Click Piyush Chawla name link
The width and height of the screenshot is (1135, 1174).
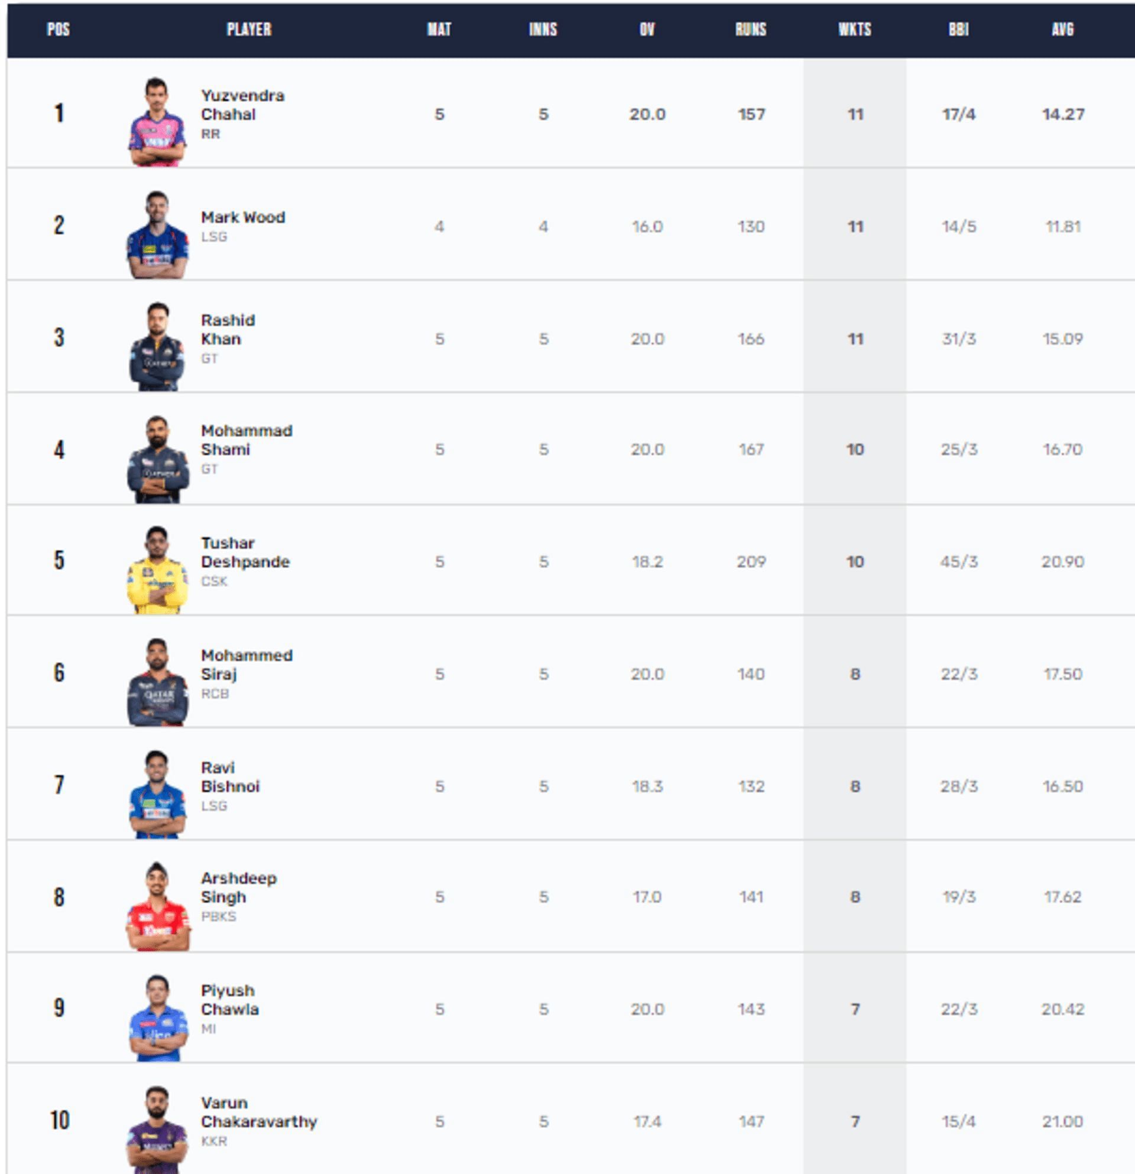(229, 1000)
